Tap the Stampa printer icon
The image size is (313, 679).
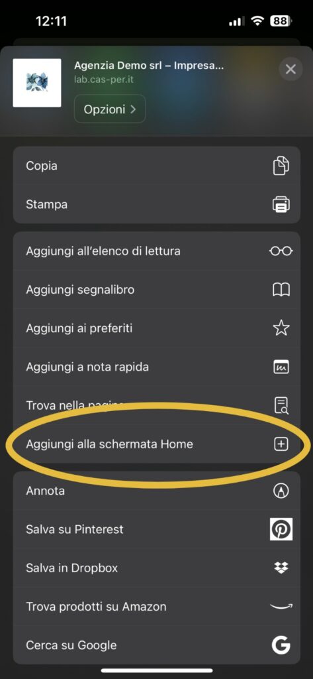pyautogui.click(x=281, y=204)
